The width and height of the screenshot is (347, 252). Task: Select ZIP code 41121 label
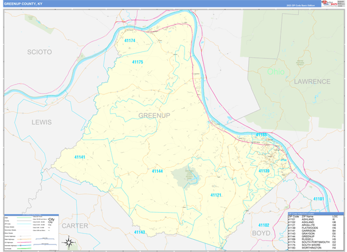(x=216, y=195)
